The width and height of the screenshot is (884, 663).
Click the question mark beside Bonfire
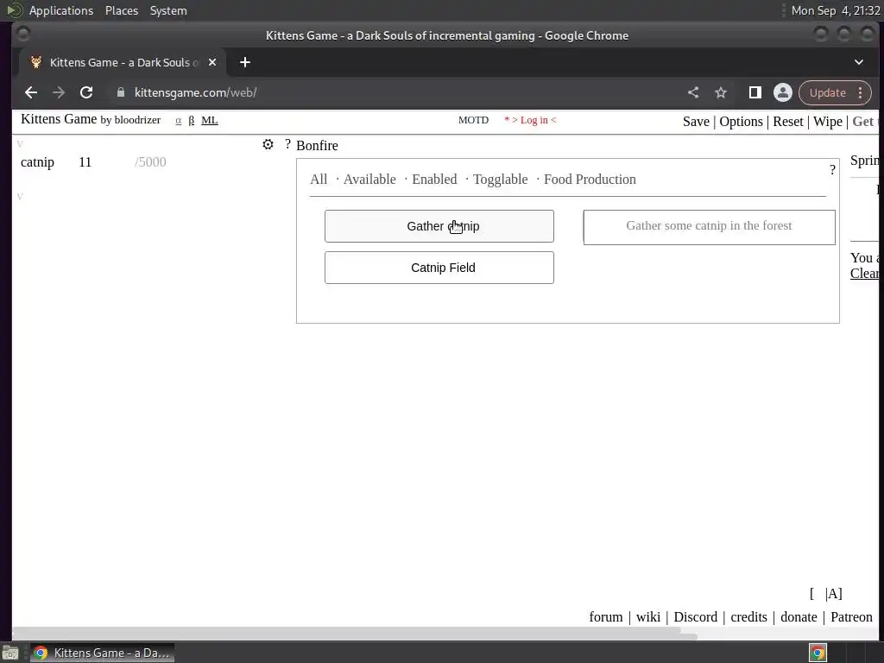[x=287, y=144]
